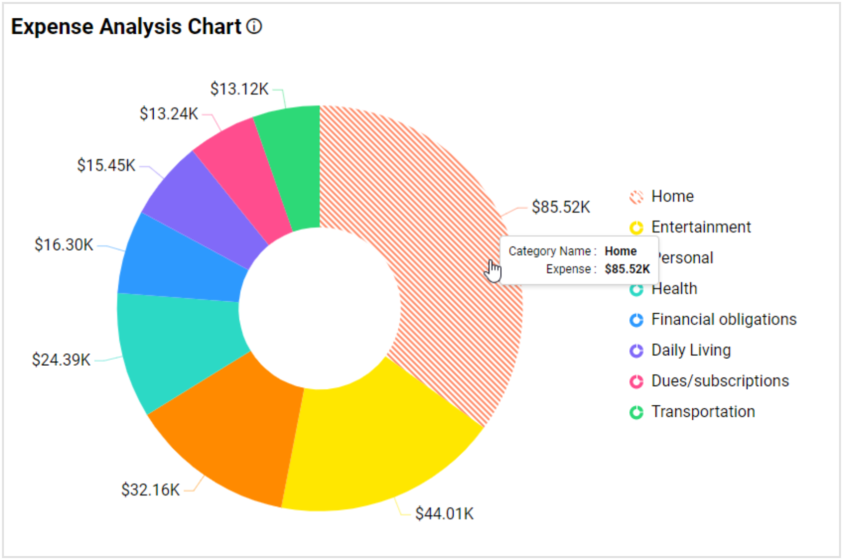
Task: Select the Daily Living legend label
Action: pyautogui.click(x=690, y=350)
